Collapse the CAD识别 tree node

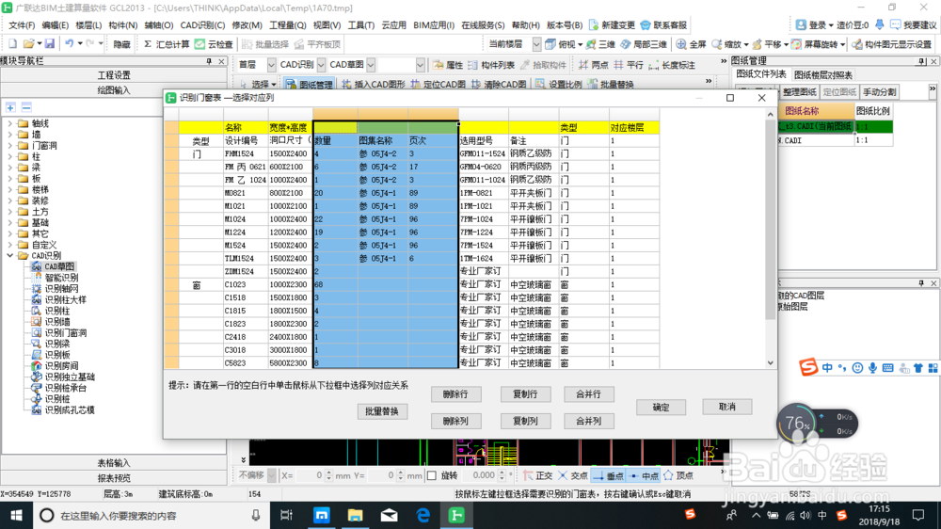(x=9, y=255)
